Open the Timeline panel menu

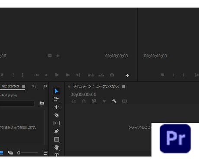[x=124, y=86]
